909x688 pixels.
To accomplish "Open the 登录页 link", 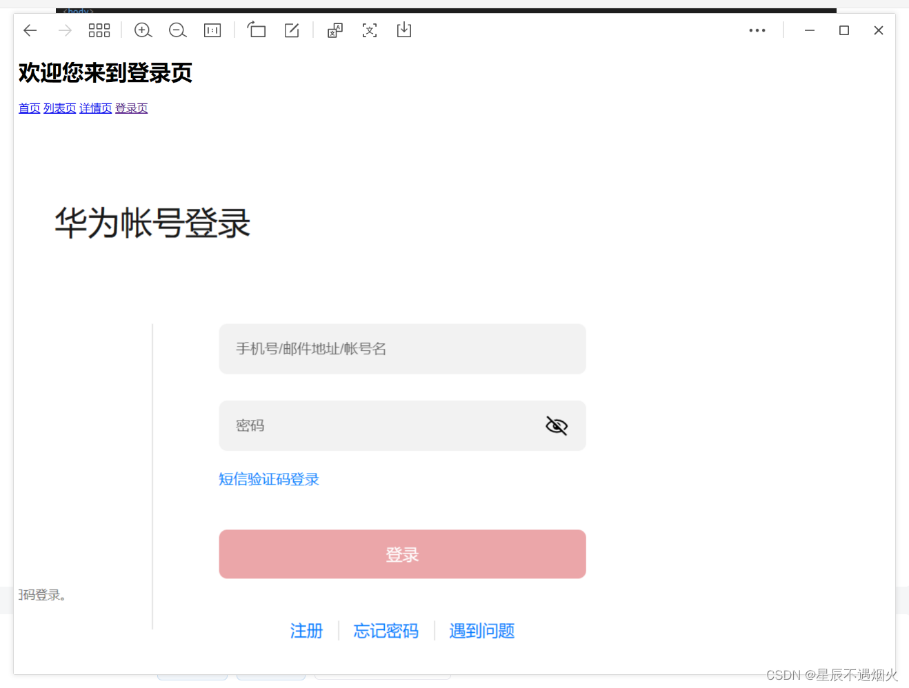I will click(131, 108).
